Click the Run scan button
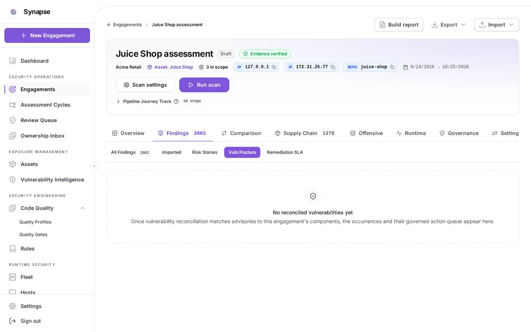The width and height of the screenshot is (531, 332). pyautogui.click(x=204, y=85)
